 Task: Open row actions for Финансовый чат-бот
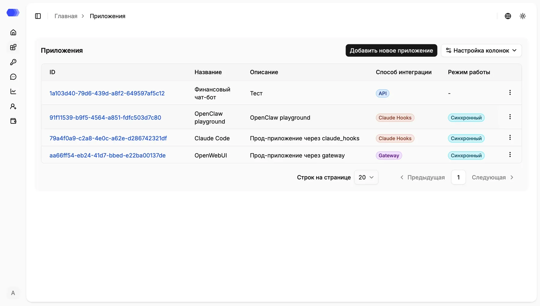pyautogui.click(x=510, y=93)
